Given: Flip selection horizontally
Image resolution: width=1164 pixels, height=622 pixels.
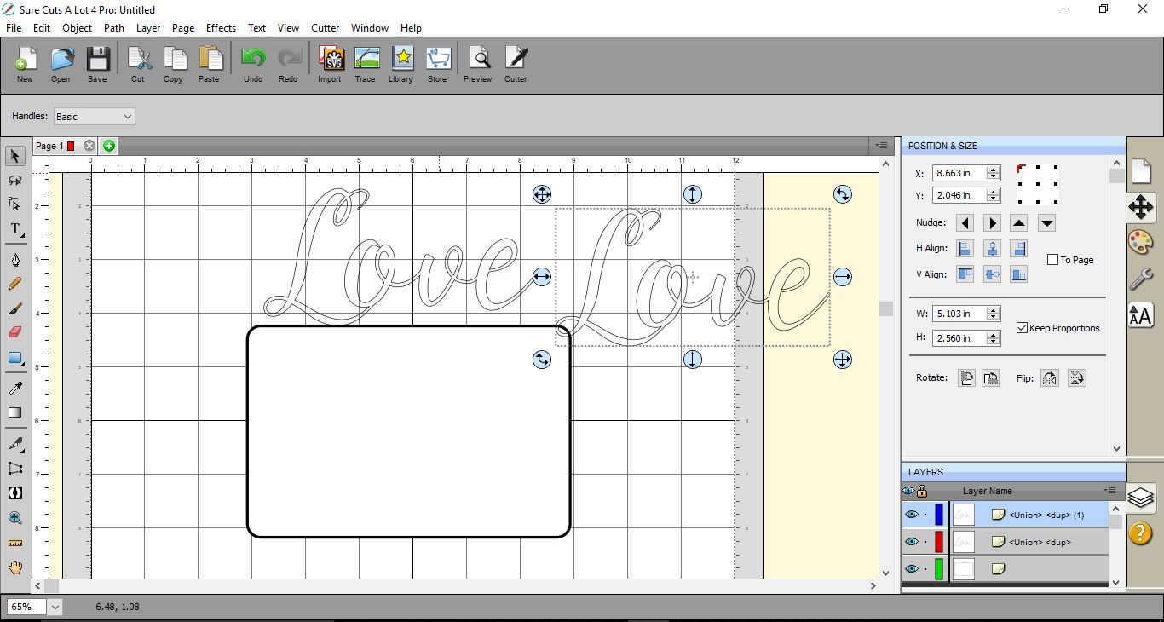Looking at the screenshot, I should coord(1050,378).
